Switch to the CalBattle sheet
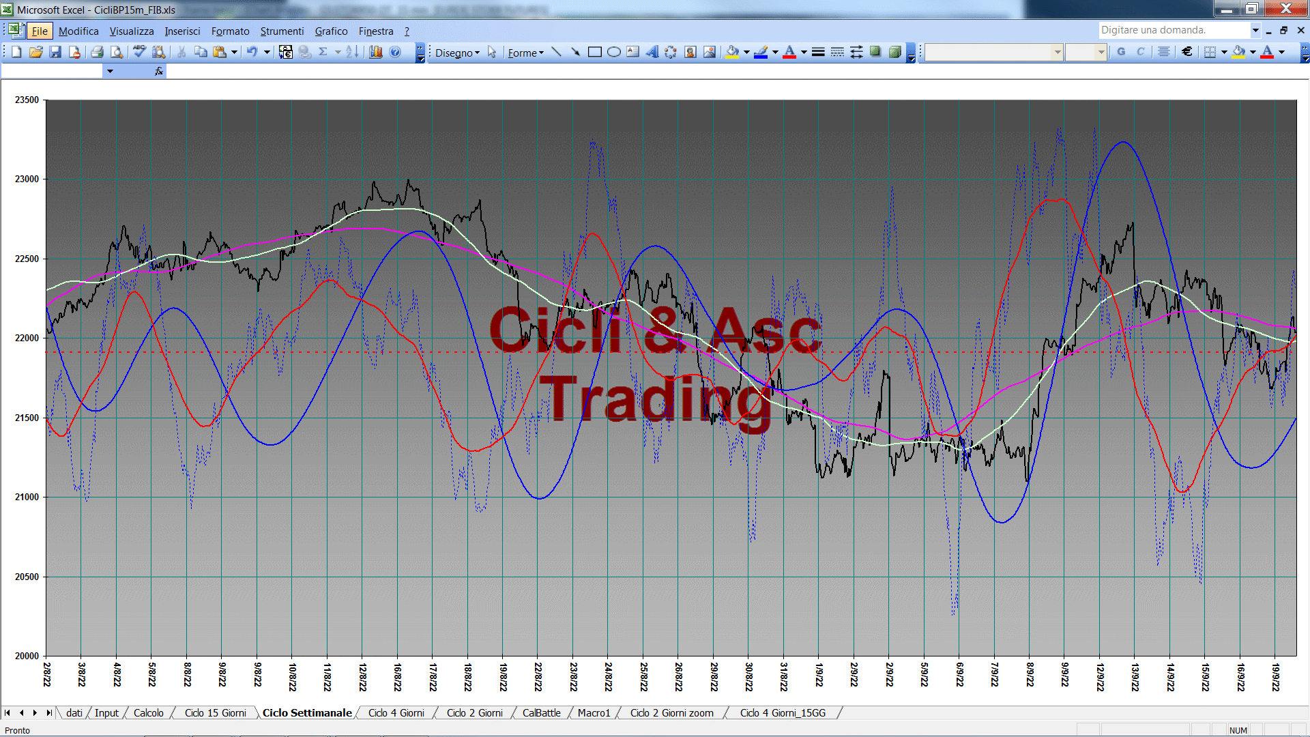1310x737 pixels. coord(541,712)
